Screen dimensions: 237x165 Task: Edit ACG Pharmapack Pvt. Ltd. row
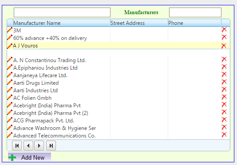tap(10, 120)
